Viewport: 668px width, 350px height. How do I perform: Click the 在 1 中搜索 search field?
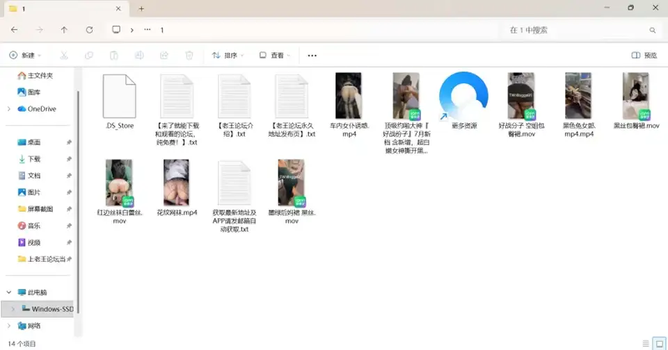(x=582, y=30)
